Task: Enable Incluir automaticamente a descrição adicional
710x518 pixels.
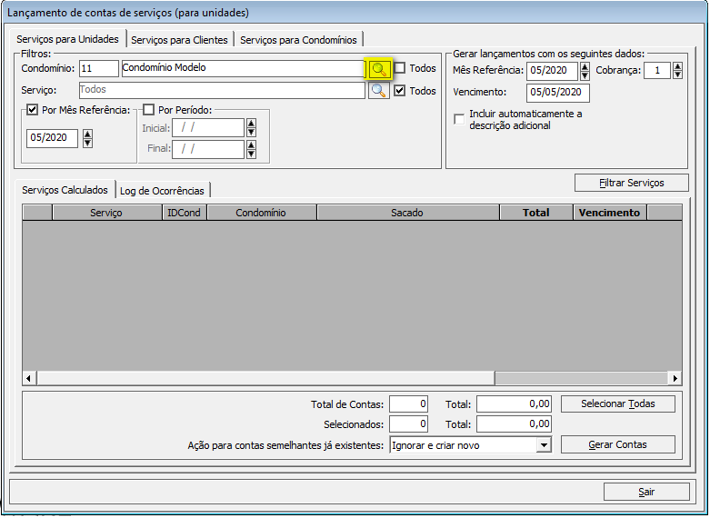Action: tap(459, 120)
